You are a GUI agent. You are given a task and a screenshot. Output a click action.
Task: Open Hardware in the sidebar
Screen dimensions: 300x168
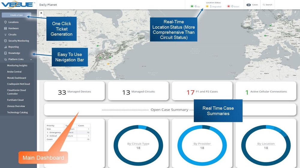13,28
